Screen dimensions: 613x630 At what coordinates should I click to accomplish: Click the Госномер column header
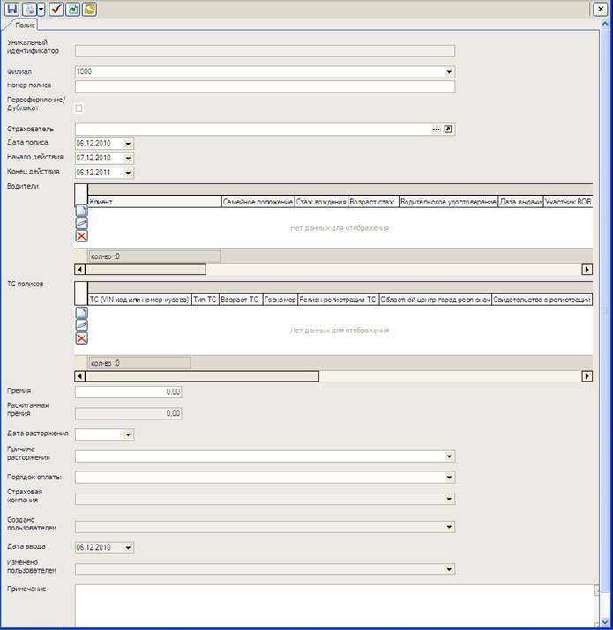(280, 300)
